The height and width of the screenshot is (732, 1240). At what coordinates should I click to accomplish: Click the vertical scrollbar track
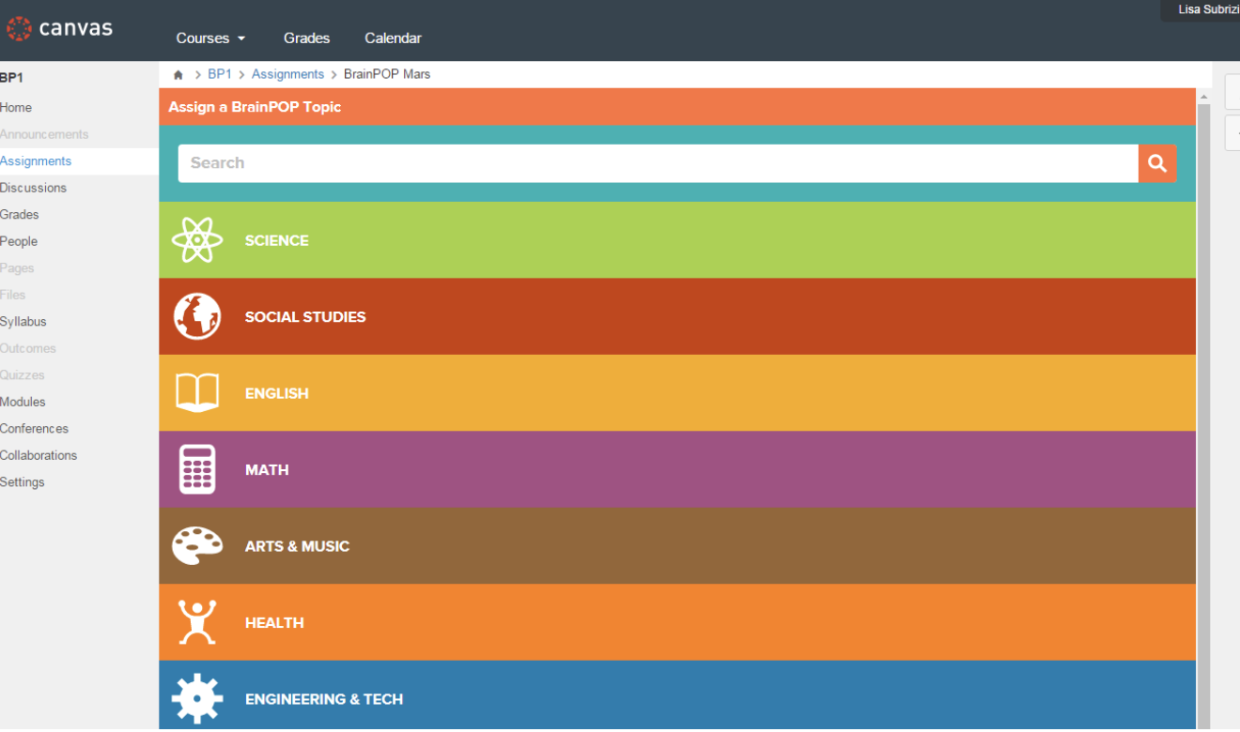1203,418
